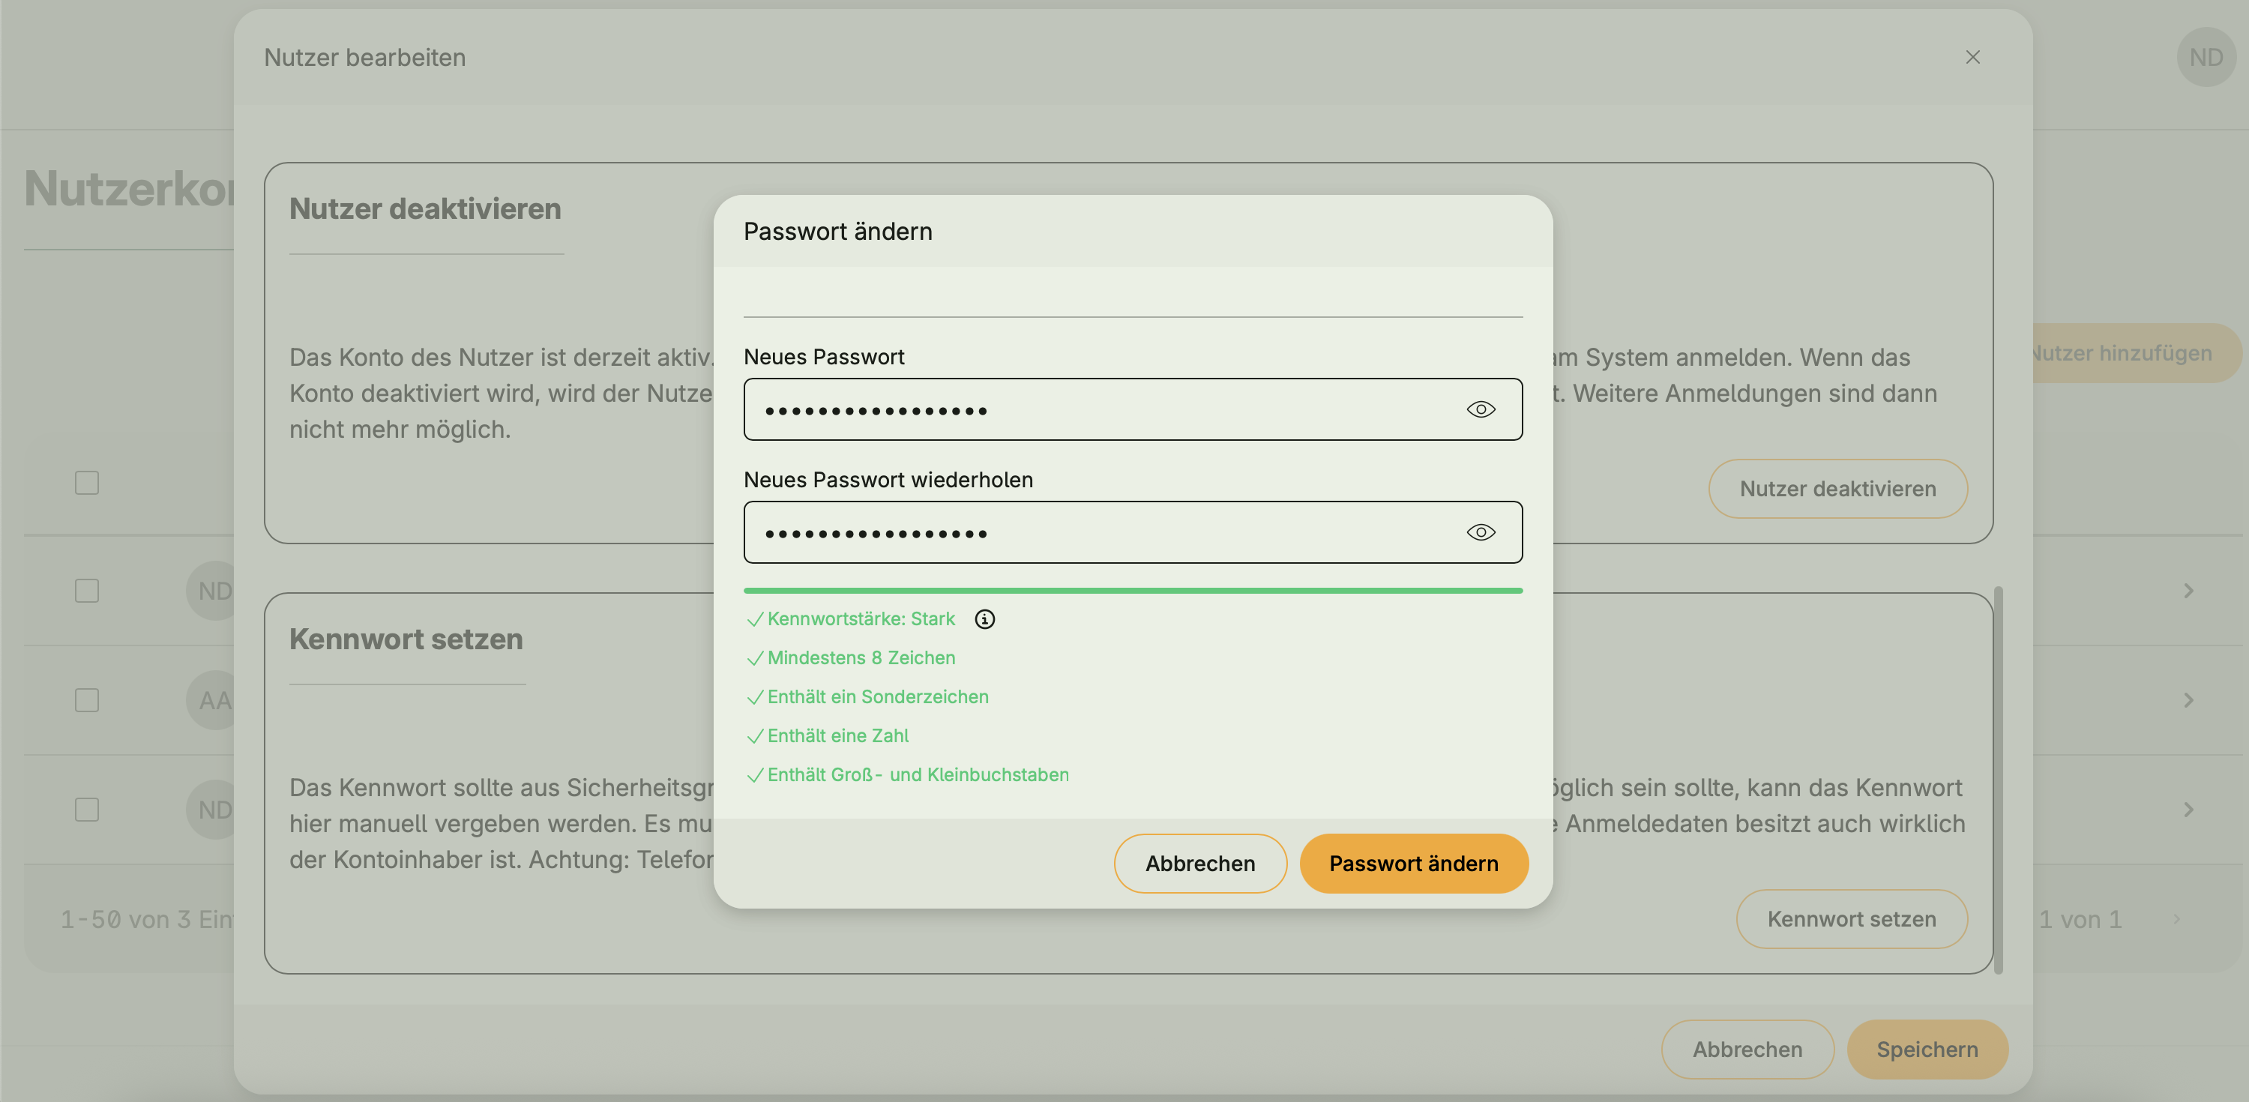The image size is (2249, 1102).
Task: Show the Neues Passwort field contents
Action: click(1481, 409)
